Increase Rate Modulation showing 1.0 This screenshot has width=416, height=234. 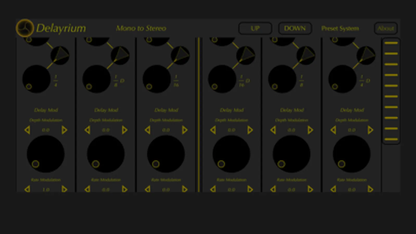pyautogui.click(x=64, y=189)
